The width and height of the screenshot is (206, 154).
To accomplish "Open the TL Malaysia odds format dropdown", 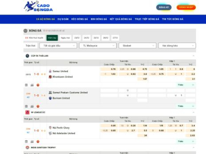I will pyautogui.click(x=97, y=46).
